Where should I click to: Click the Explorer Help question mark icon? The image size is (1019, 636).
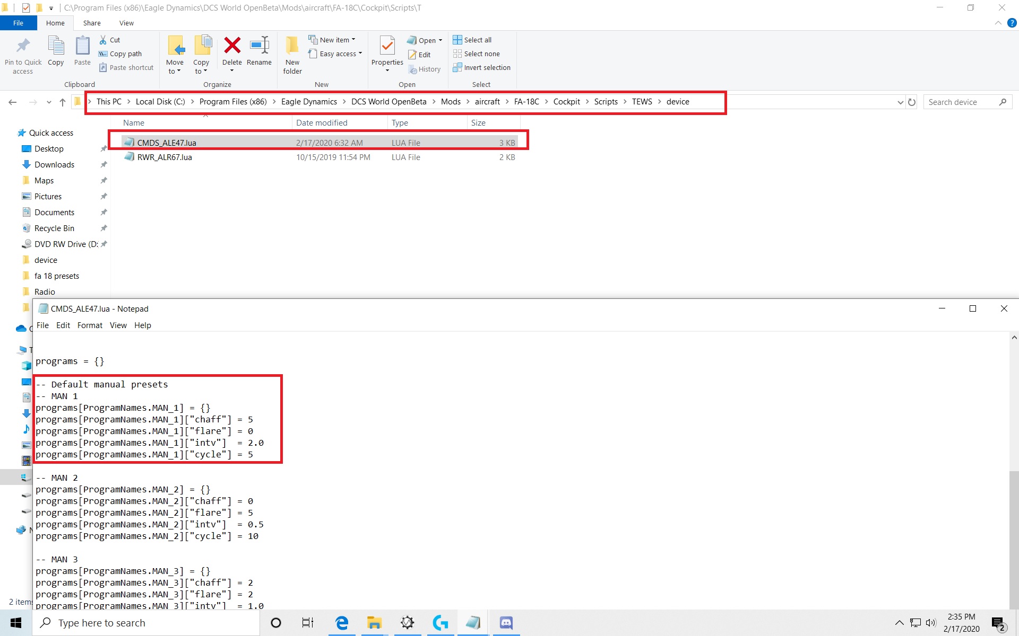(1012, 23)
